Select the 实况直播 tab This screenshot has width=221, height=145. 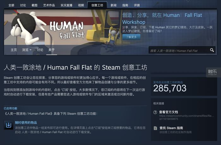coord(66,5)
